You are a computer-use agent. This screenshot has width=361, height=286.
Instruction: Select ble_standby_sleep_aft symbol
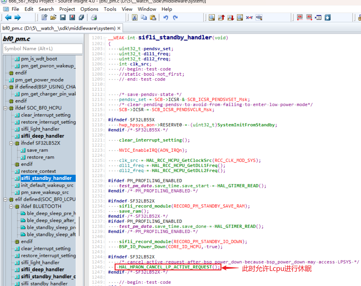click(51, 234)
